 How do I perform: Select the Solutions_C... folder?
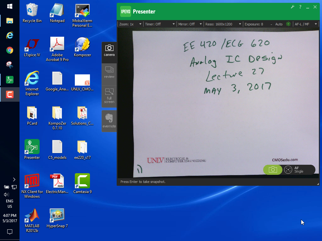coord(82,115)
